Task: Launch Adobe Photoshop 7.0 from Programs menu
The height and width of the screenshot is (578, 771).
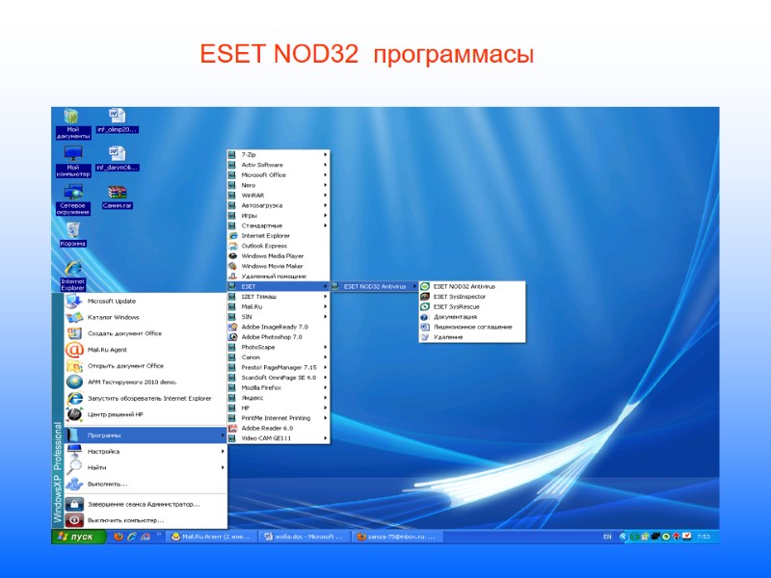Action: tap(273, 337)
